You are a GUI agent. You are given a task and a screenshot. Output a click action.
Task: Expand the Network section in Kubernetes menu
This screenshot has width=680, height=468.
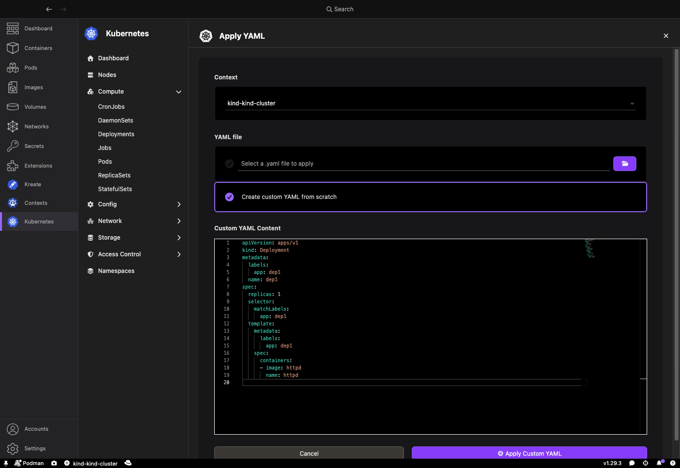133,221
